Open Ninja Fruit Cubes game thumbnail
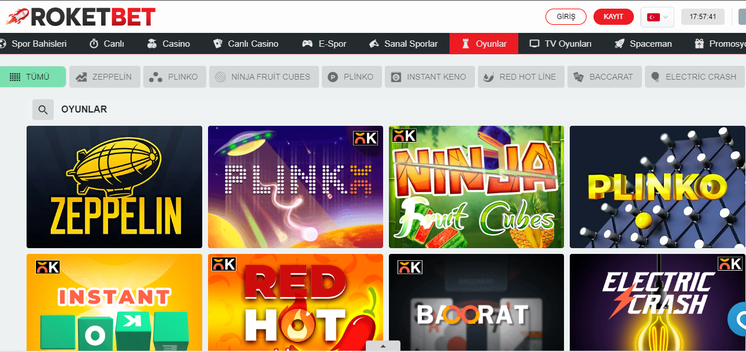 point(476,187)
